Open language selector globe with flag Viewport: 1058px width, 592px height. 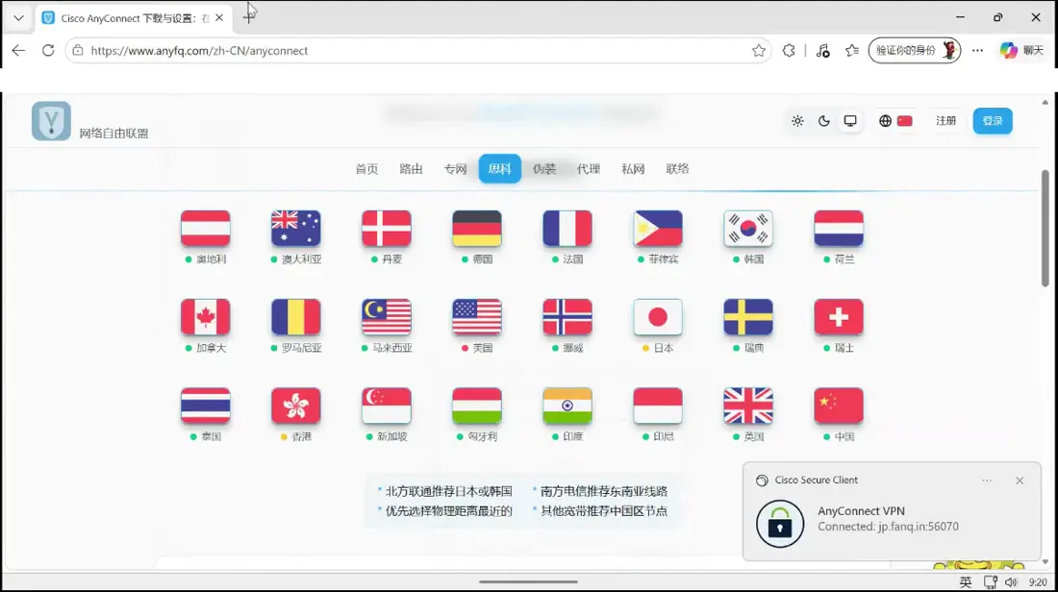coord(895,121)
